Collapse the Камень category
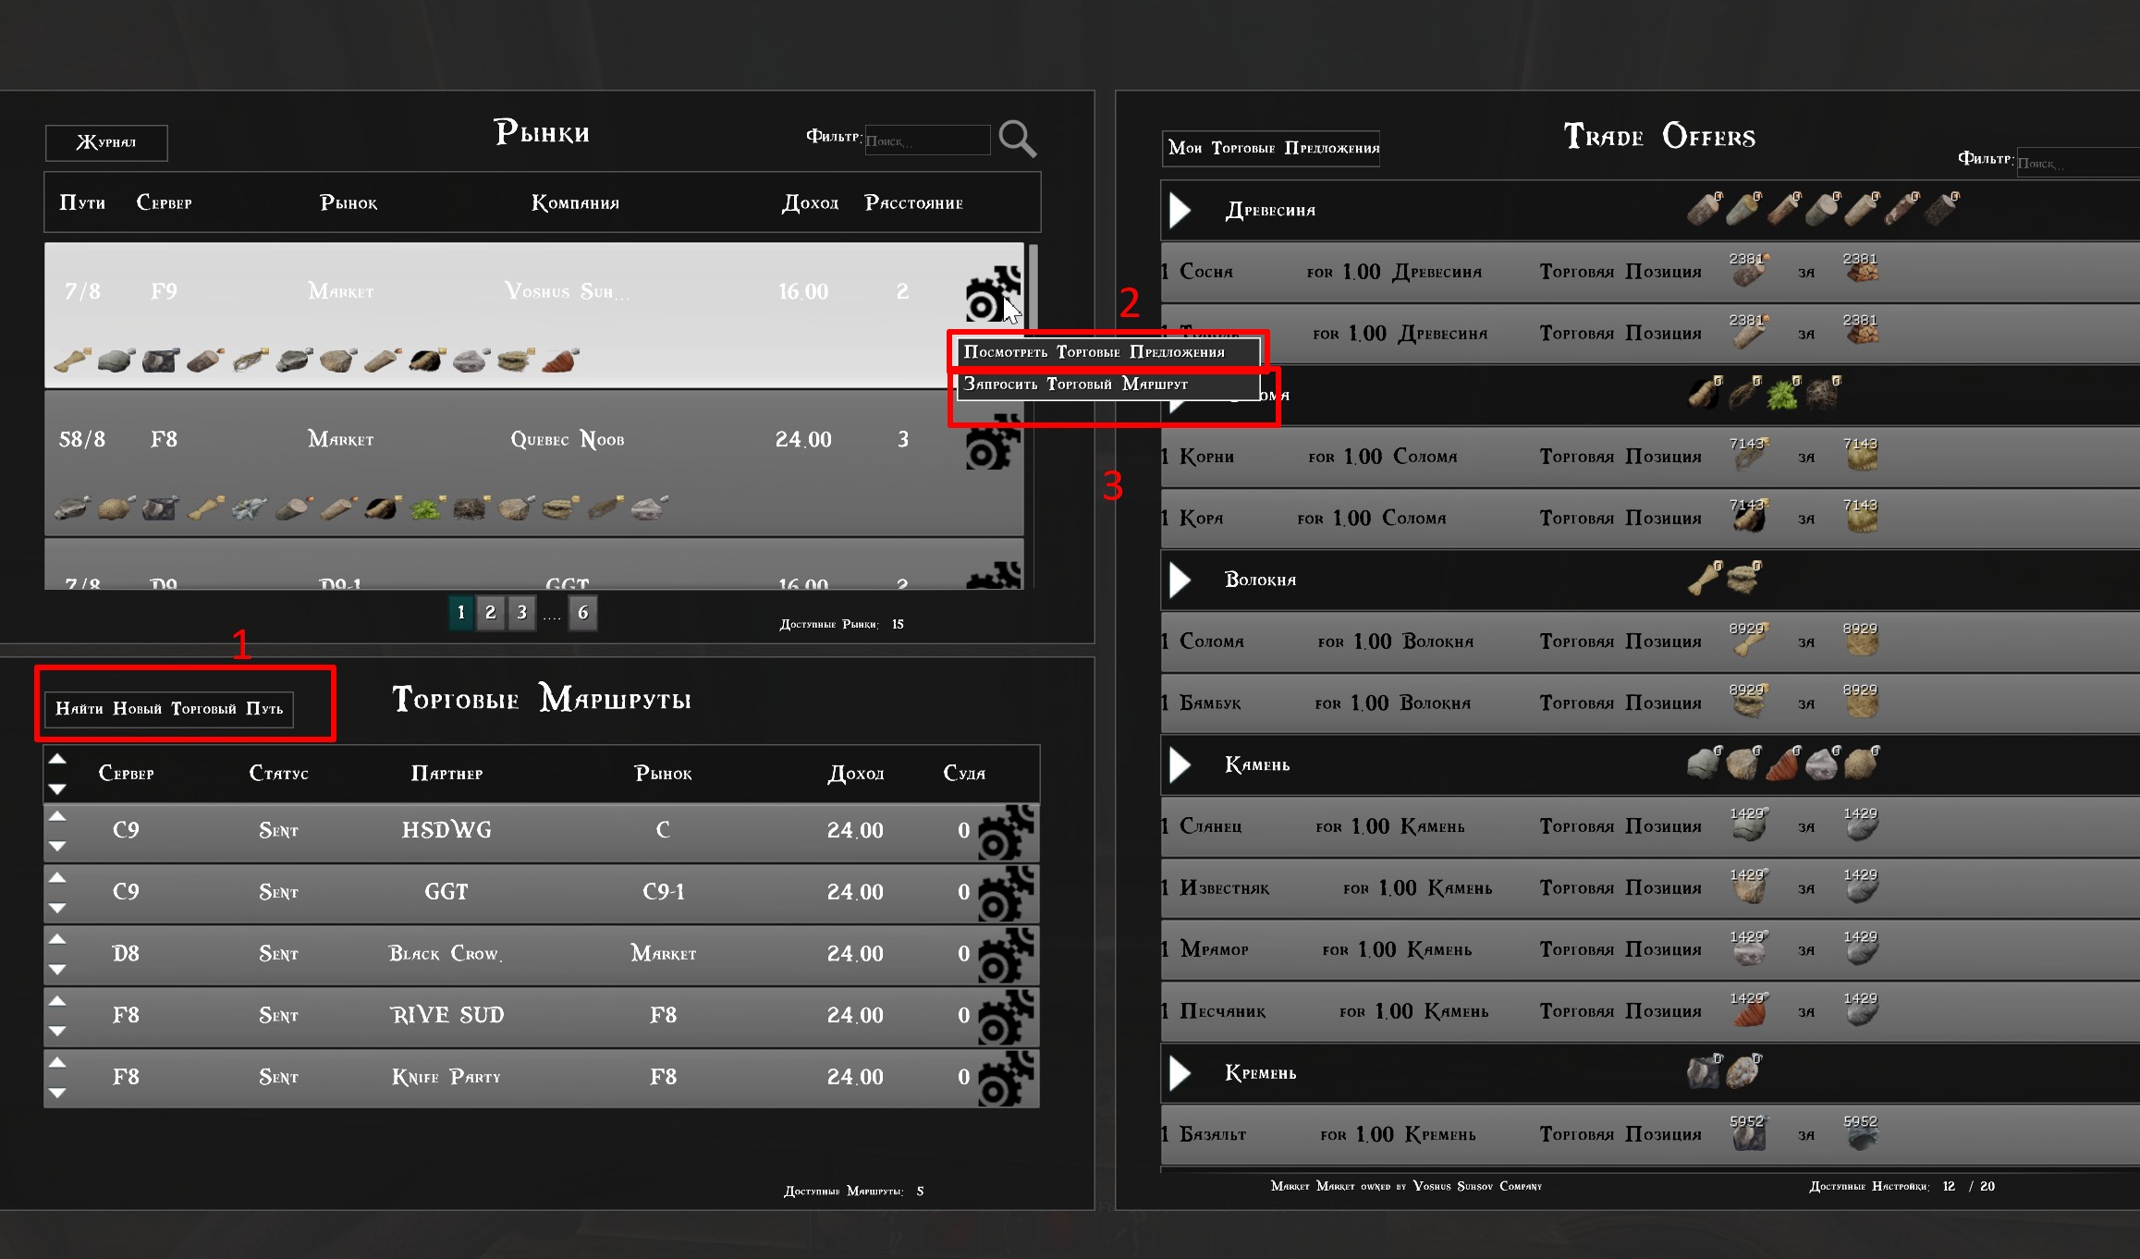The height and width of the screenshot is (1259, 2140). pyautogui.click(x=1180, y=765)
